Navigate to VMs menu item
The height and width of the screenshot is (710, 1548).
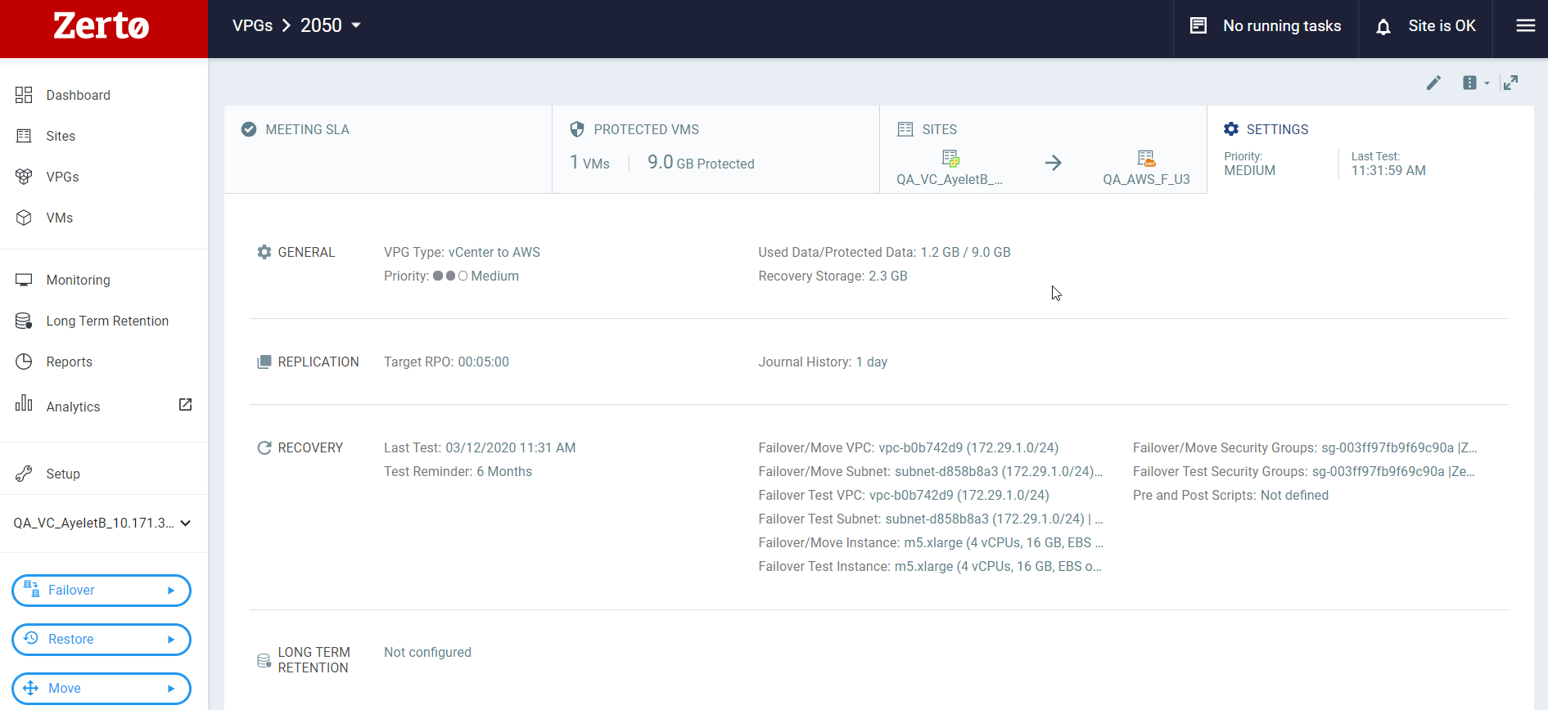click(x=60, y=218)
